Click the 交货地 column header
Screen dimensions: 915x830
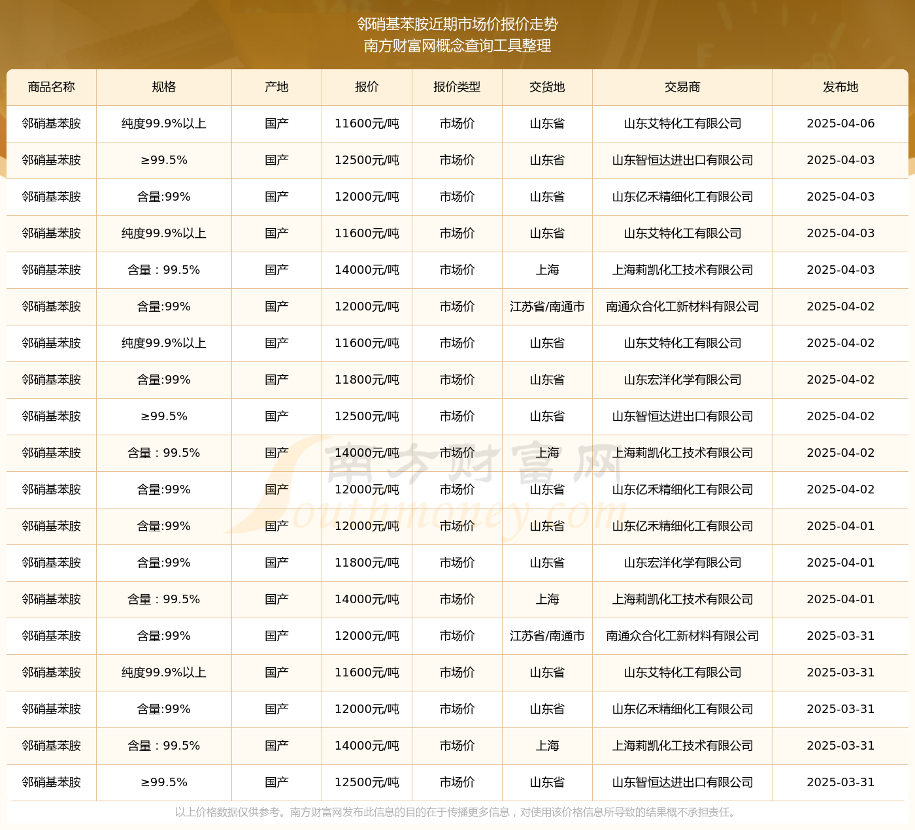547,87
